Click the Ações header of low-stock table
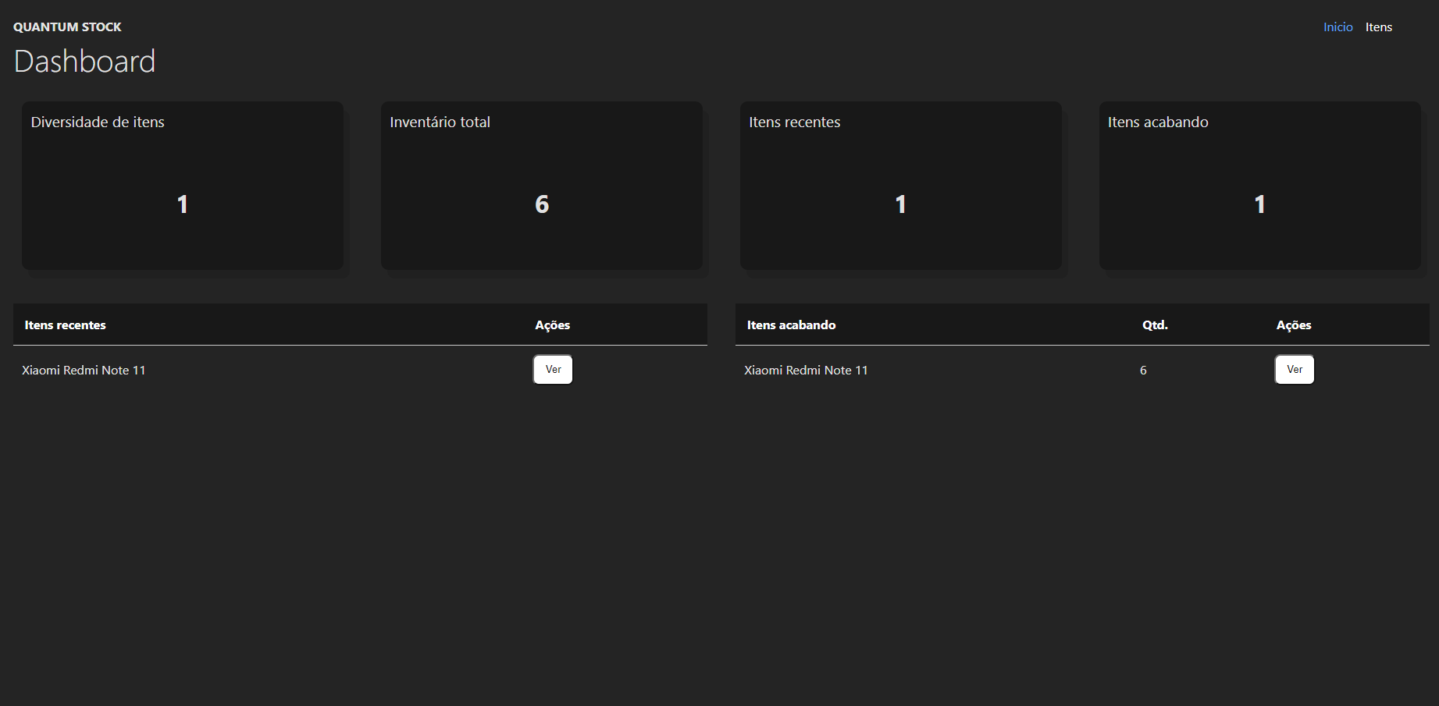1439x706 pixels. [1294, 325]
